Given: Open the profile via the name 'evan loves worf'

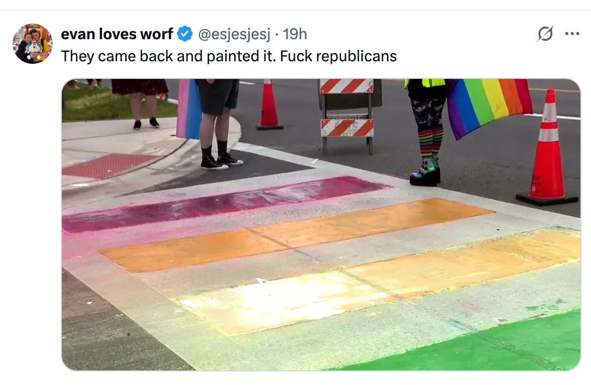Looking at the screenshot, I should 117,34.
